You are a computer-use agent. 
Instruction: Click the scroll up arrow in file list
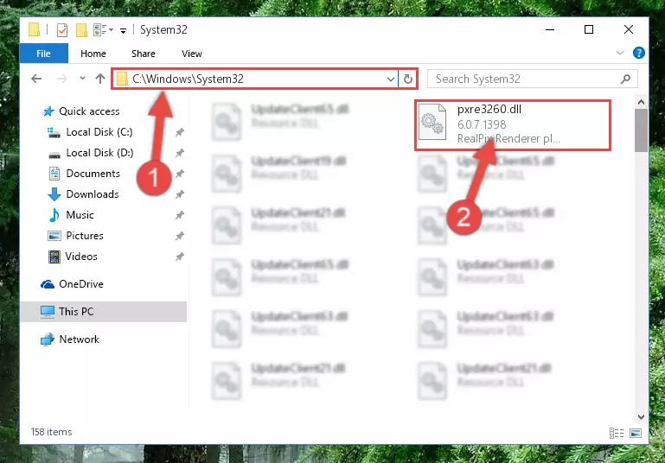(x=641, y=102)
